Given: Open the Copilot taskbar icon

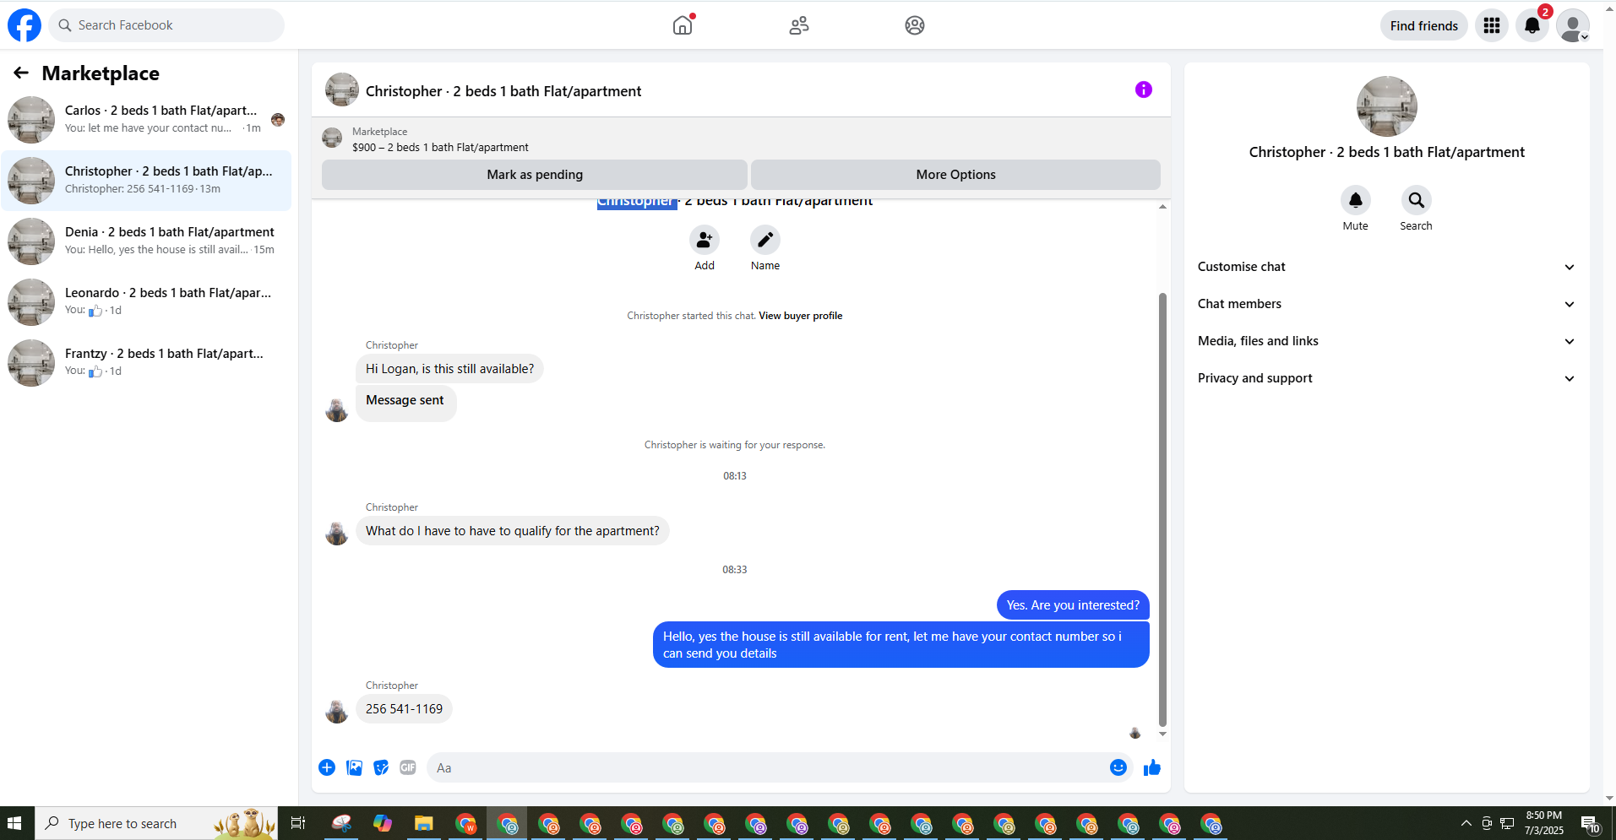Looking at the screenshot, I should (x=383, y=823).
